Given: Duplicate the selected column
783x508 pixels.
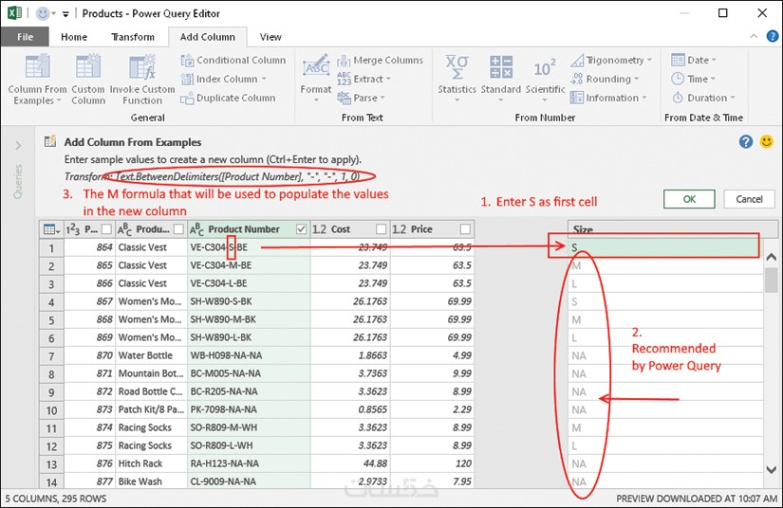Looking at the screenshot, I should tap(228, 98).
